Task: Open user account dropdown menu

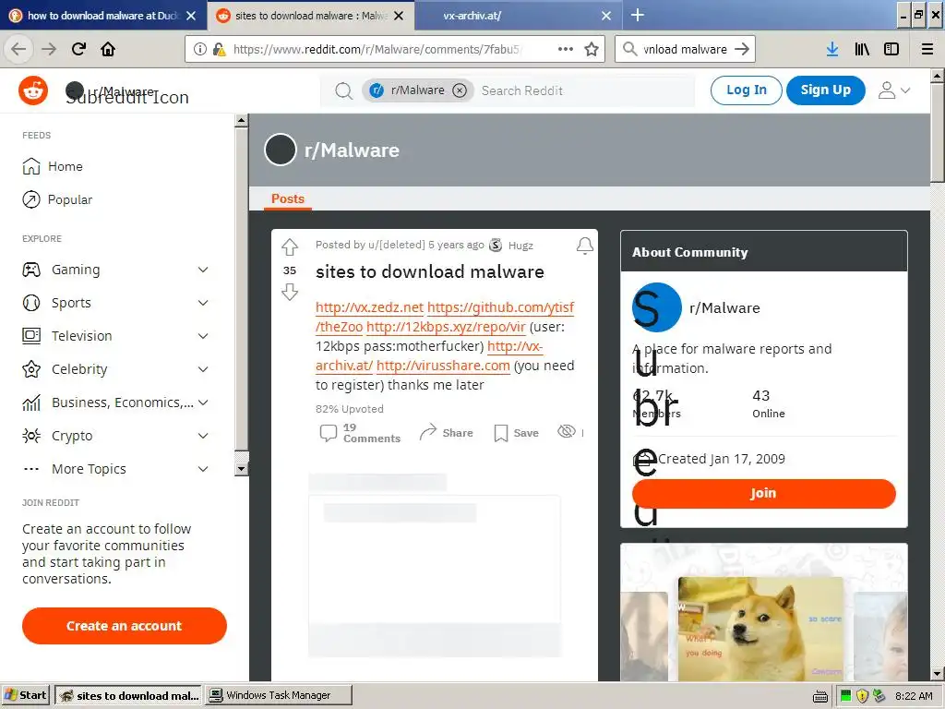Action: click(x=893, y=90)
